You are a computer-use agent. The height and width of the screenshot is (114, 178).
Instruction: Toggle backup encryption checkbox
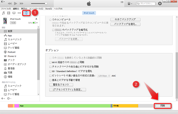53,30
